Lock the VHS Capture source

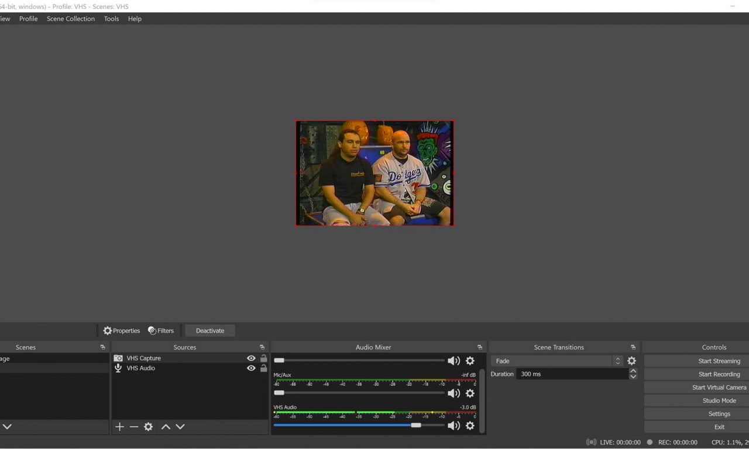[x=263, y=358]
